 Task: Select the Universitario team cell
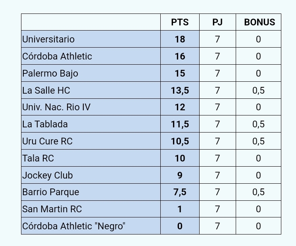click(x=91, y=39)
